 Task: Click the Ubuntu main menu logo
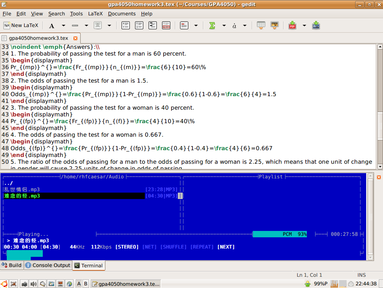tap(4, 284)
